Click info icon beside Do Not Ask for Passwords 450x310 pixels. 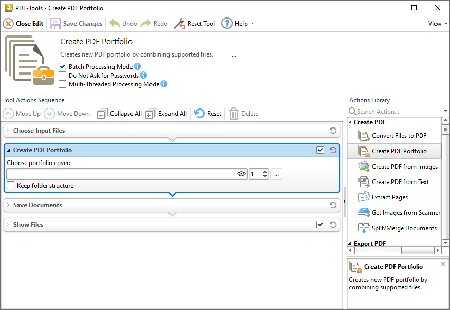click(x=143, y=75)
